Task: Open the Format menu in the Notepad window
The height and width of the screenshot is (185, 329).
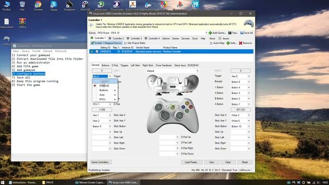Action: click(x=36, y=51)
